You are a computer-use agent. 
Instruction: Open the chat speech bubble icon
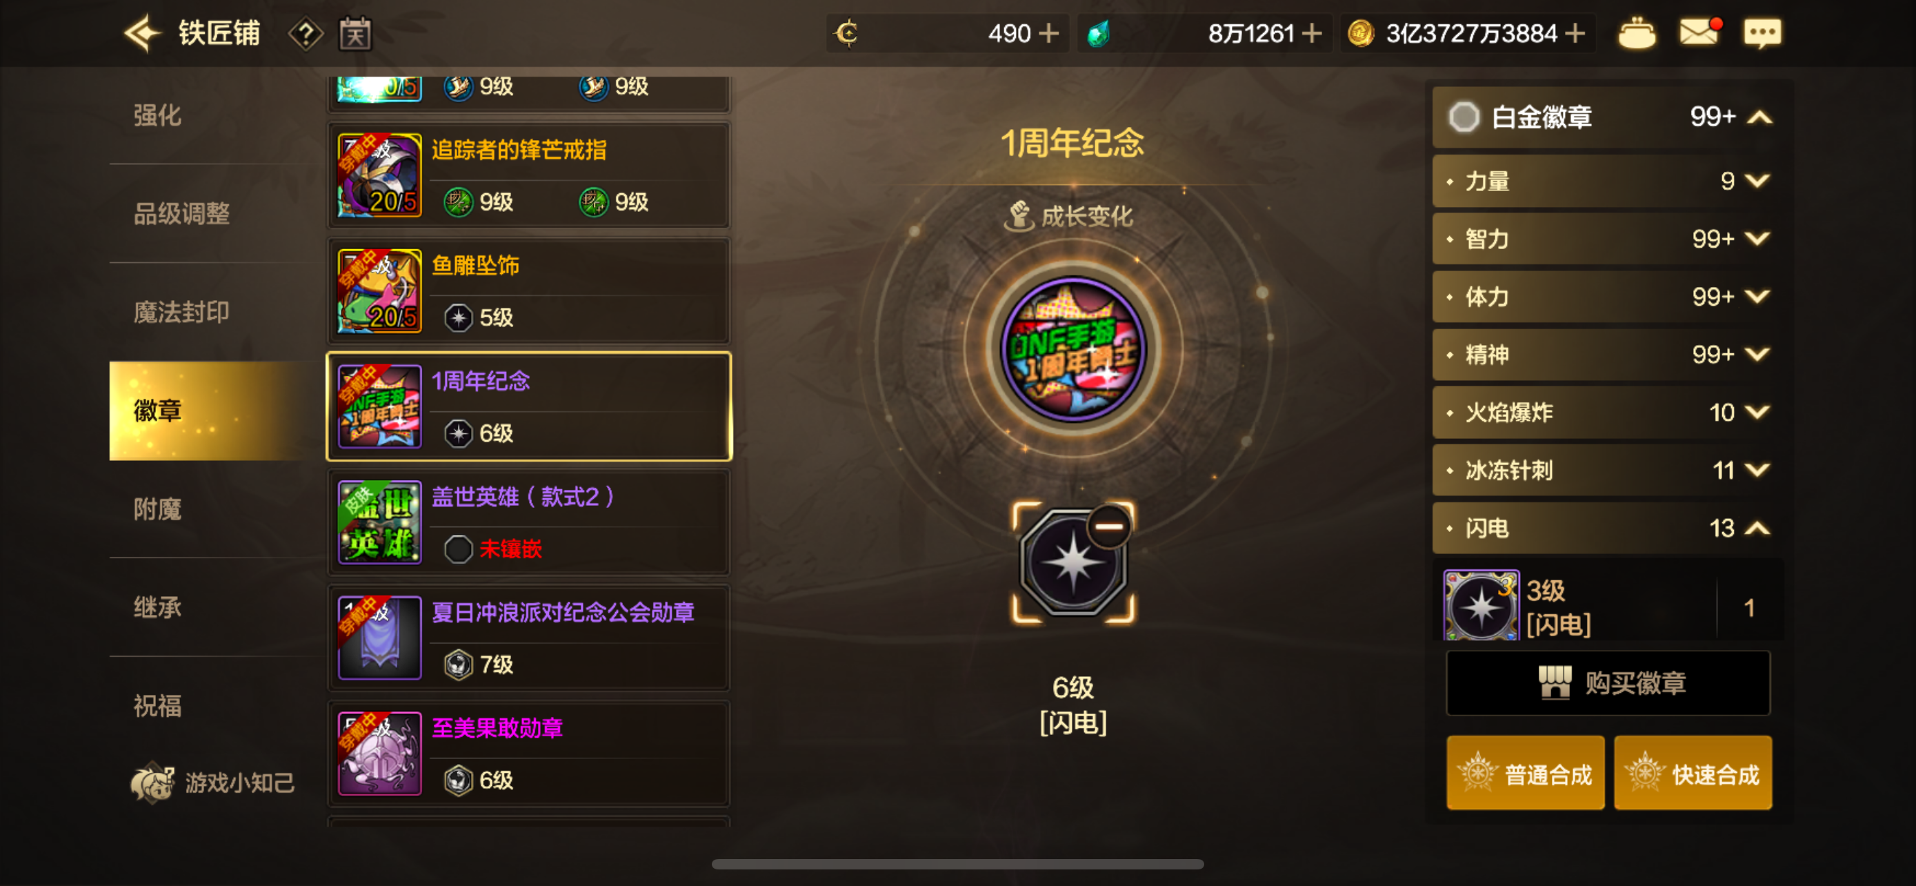click(1762, 34)
